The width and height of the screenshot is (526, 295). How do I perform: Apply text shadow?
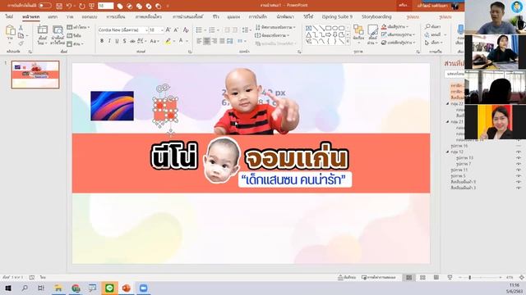point(124,41)
